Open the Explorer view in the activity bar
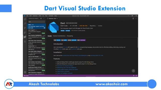This screenshot has width=161, height=90. 25,19
